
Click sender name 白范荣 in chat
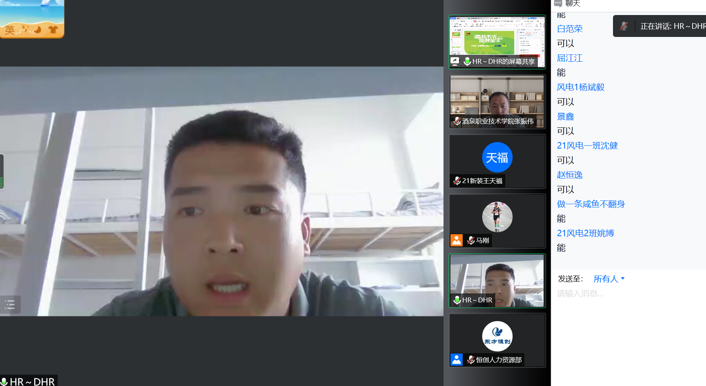[570, 29]
